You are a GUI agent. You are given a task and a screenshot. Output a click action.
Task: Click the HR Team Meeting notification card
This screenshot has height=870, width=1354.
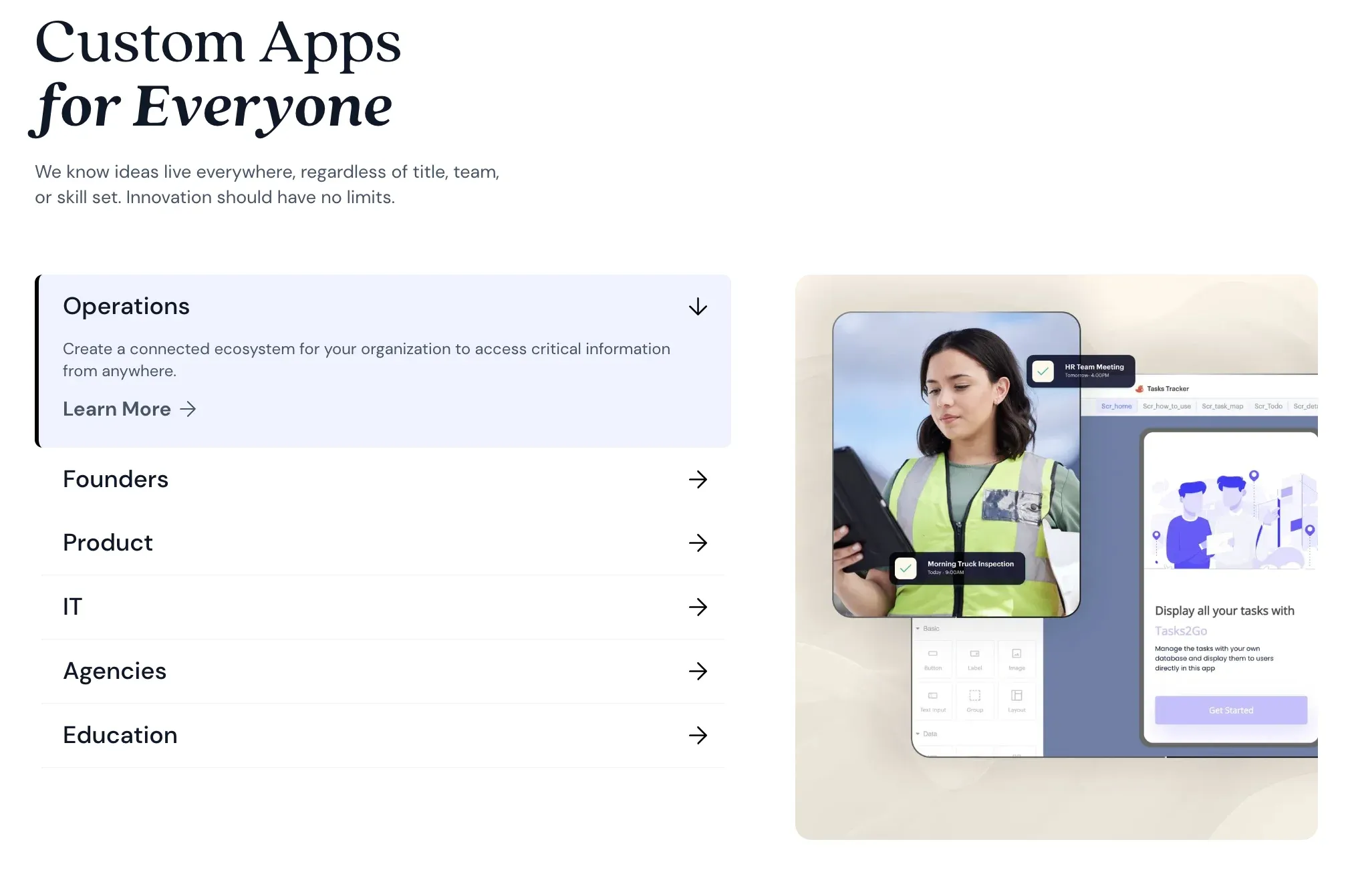1081,371
